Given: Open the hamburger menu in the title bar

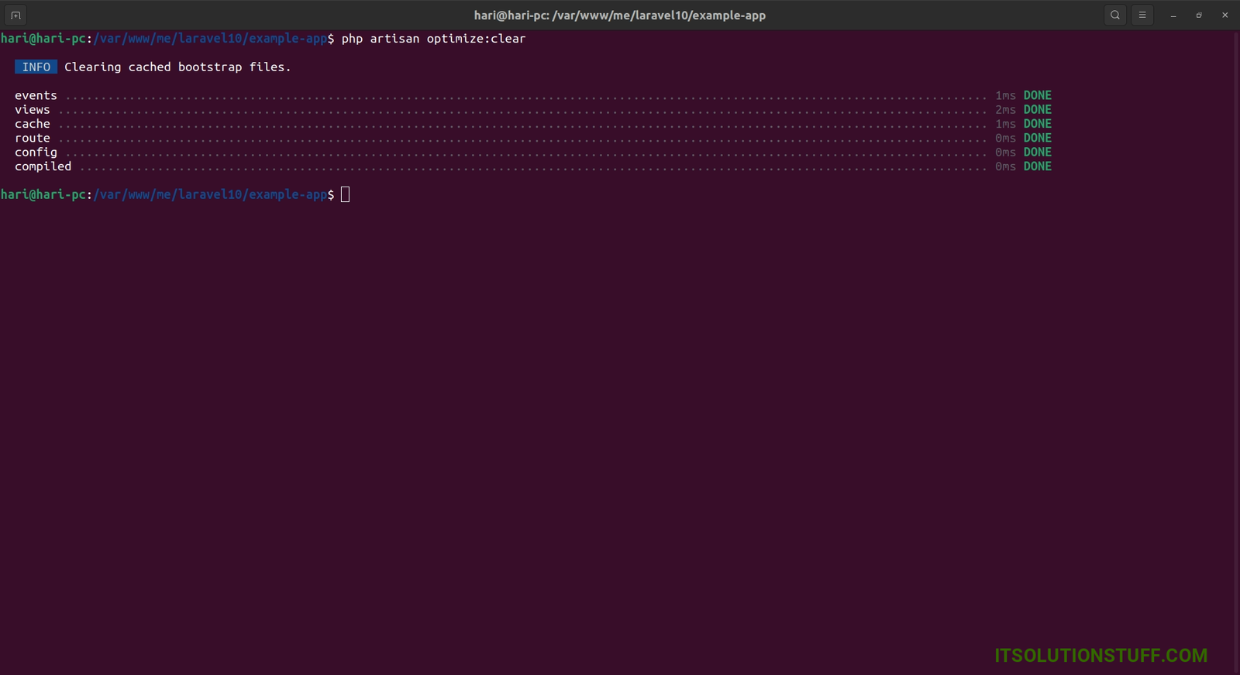Looking at the screenshot, I should 1142,15.
